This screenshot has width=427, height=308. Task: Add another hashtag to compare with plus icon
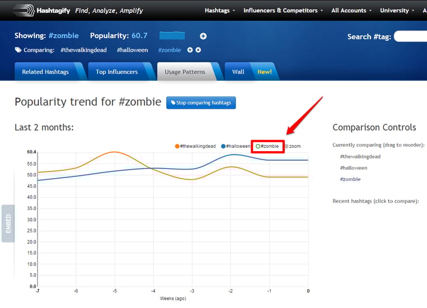[x=190, y=50]
